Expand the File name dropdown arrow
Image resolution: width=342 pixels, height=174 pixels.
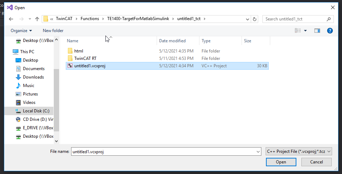point(258,151)
